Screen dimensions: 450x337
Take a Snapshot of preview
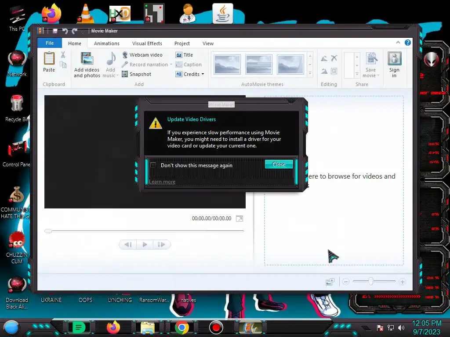tap(137, 74)
